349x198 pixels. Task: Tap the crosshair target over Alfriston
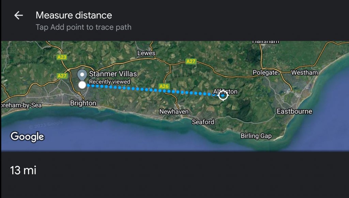coord(223,96)
